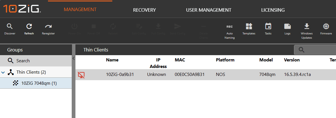Click the Reregister arrow icon
Screen dimensions: 336x118
click(48, 27)
